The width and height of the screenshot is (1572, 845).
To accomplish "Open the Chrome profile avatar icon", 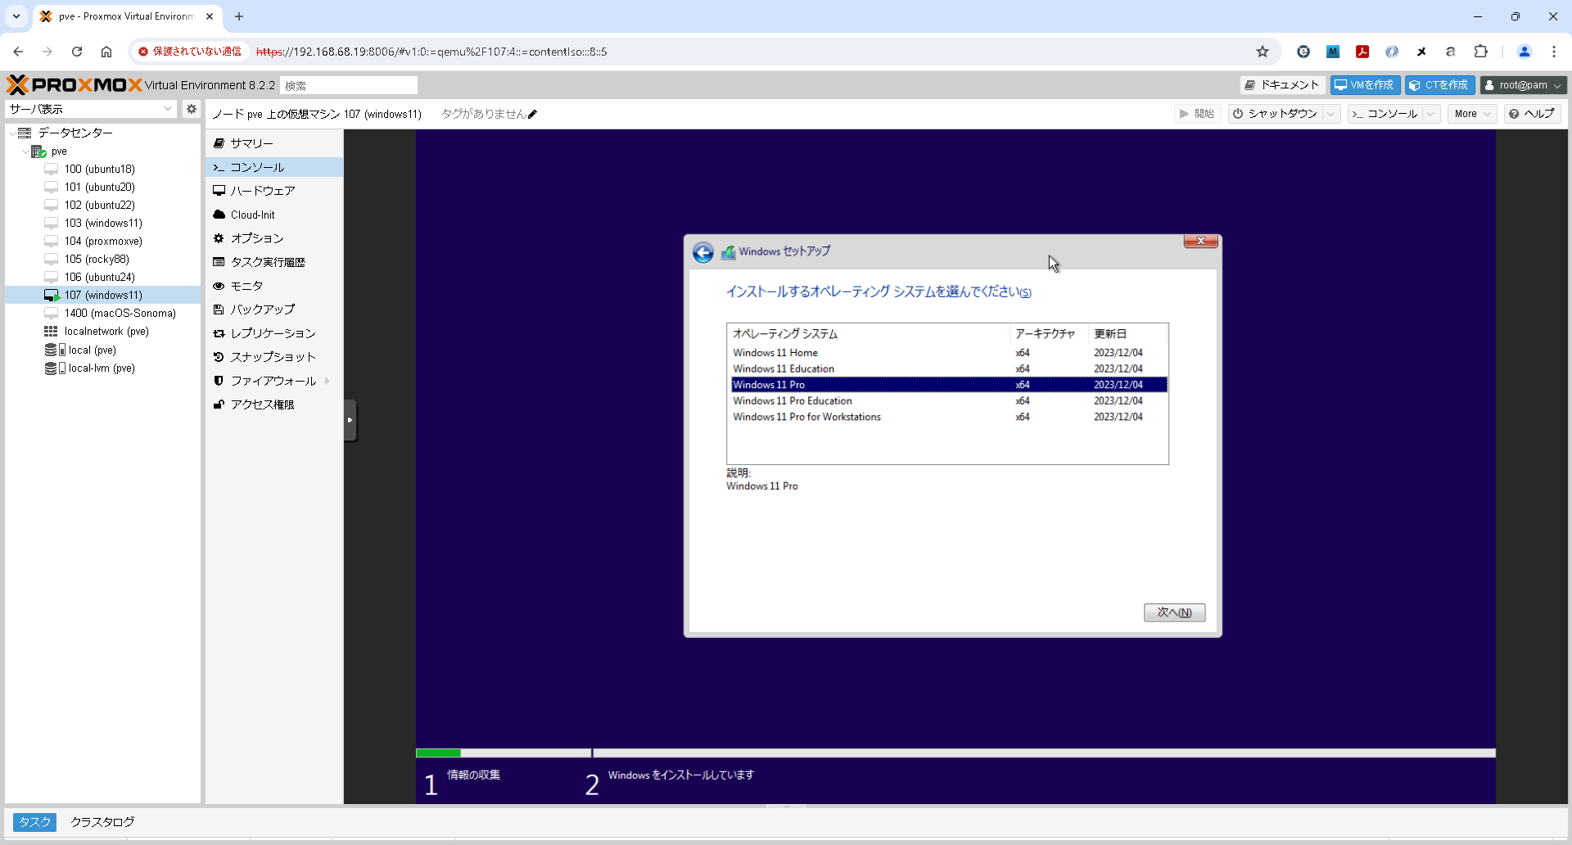I will tap(1525, 52).
